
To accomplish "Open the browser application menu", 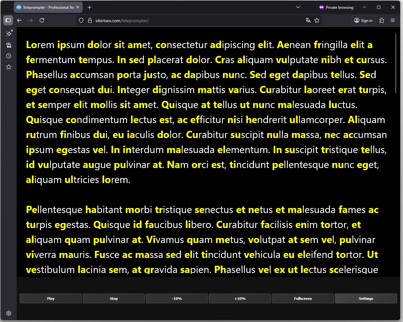I will tap(393, 20).
